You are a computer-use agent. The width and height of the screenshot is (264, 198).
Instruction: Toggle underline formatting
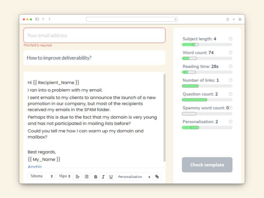[111, 177]
